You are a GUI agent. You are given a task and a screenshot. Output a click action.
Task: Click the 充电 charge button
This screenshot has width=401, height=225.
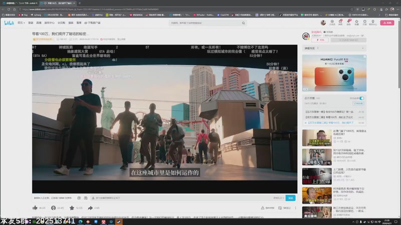click(x=320, y=40)
